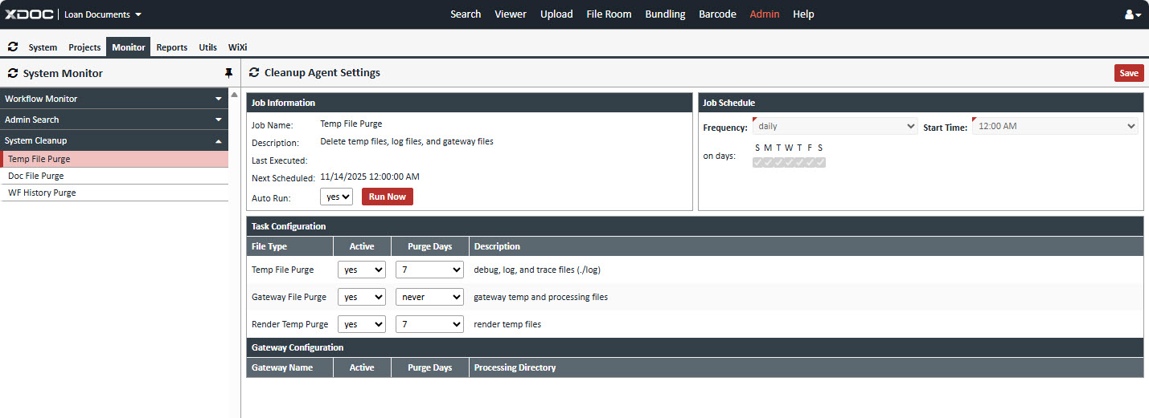Open the Start Time dropdown

(1055, 127)
